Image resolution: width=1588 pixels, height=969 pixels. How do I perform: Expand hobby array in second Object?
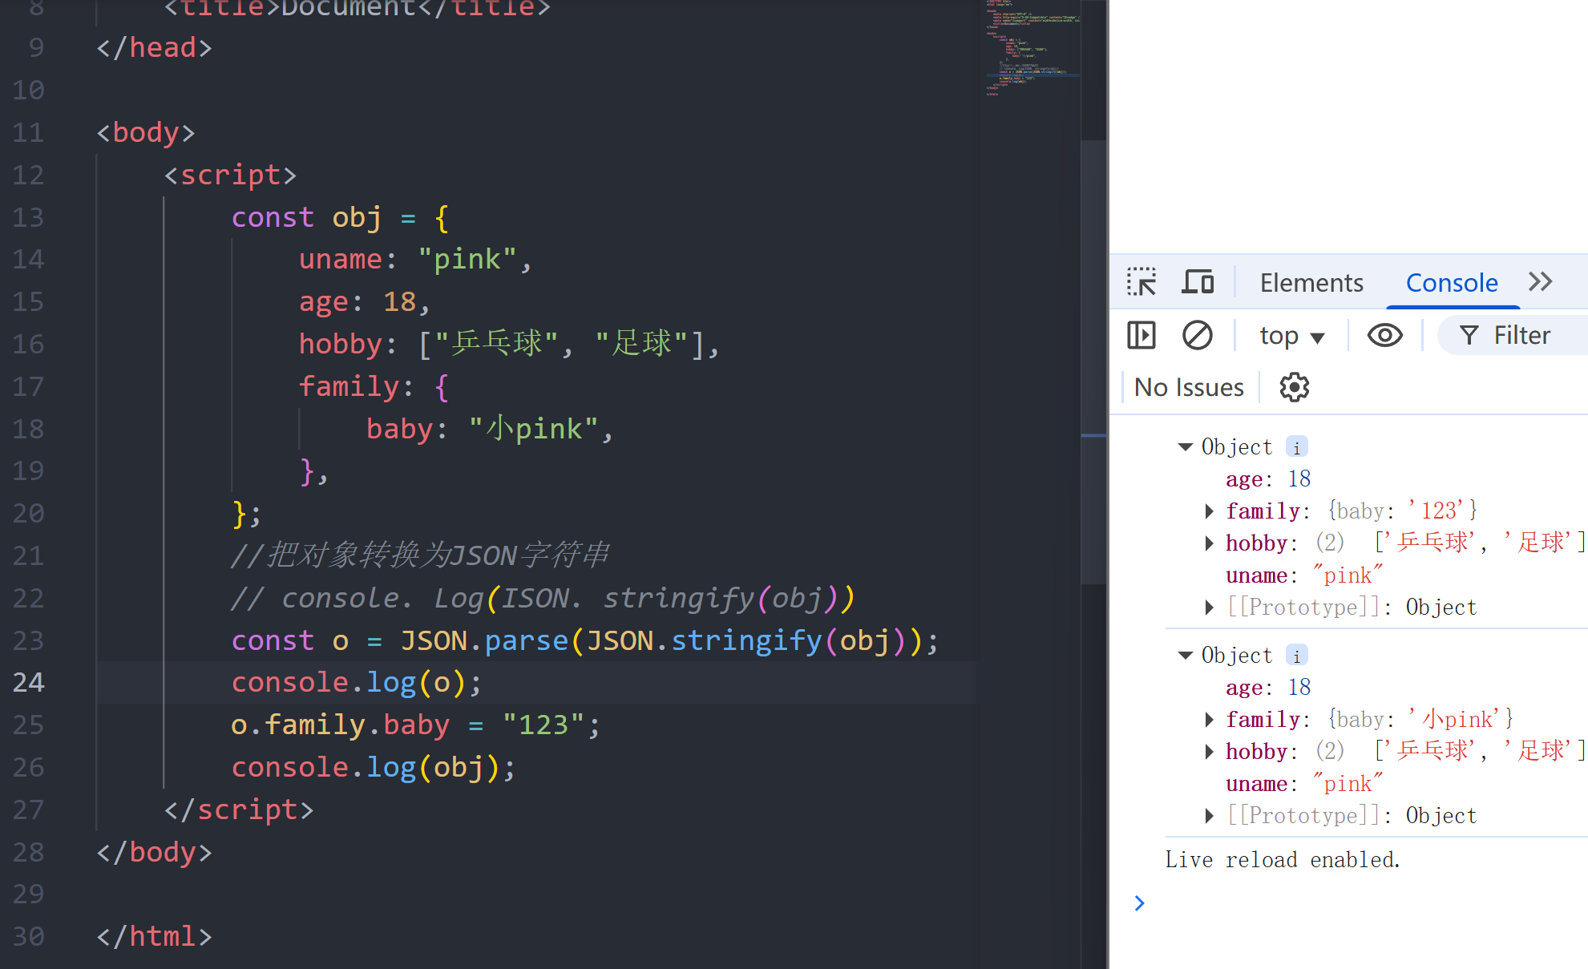1209,752
